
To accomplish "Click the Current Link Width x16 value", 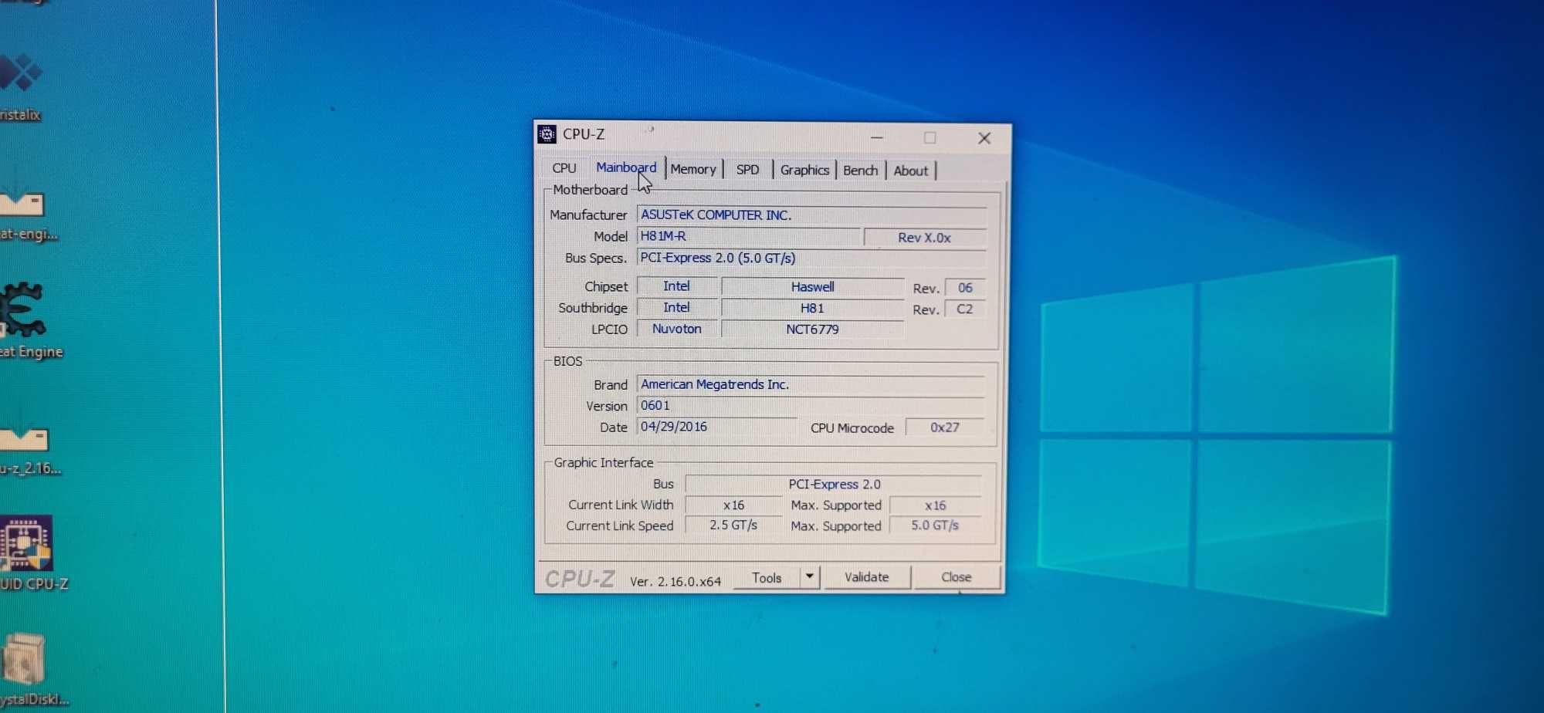I will pyautogui.click(x=733, y=505).
